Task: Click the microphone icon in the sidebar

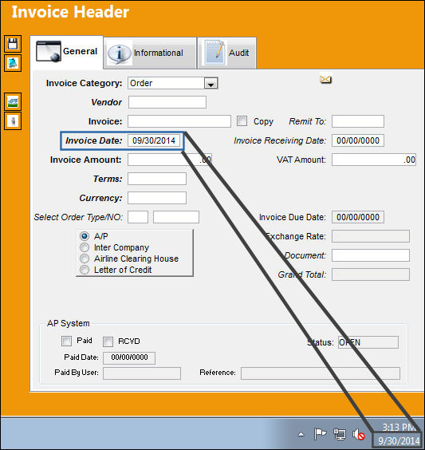Action: pyautogui.click(x=13, y=120)
